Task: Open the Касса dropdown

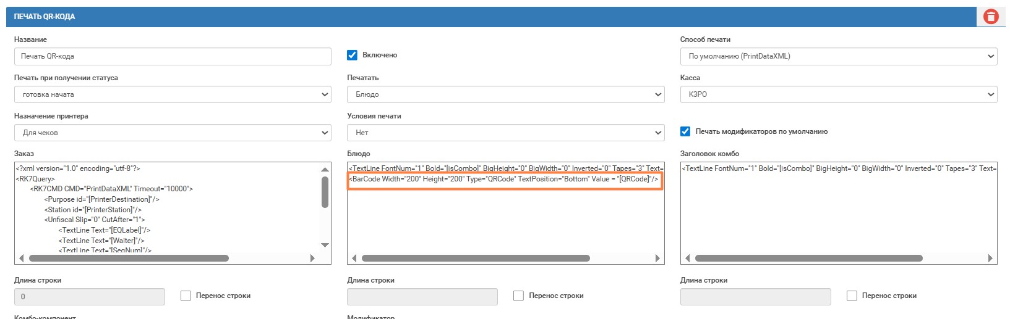Action: pos(838,94)
